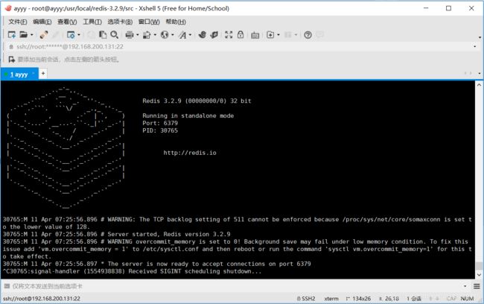The height and width of the screenshot is (304, 484).
Task: Expand the Font icon dropdown arrow
Action: tap(190, 35)
